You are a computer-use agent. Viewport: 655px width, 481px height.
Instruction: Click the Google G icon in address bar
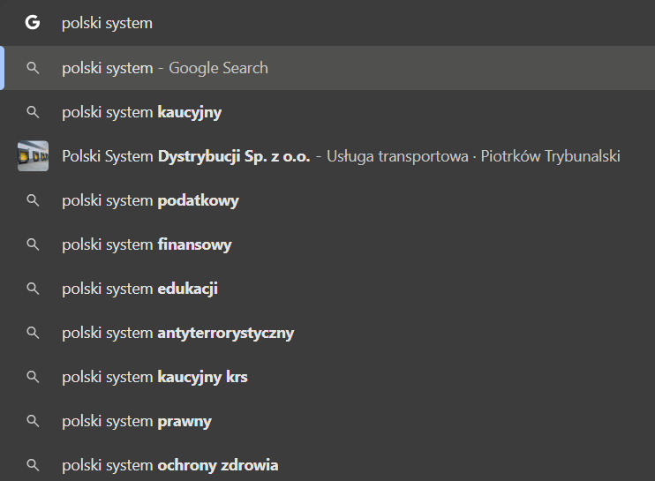[x=33, y=23]
